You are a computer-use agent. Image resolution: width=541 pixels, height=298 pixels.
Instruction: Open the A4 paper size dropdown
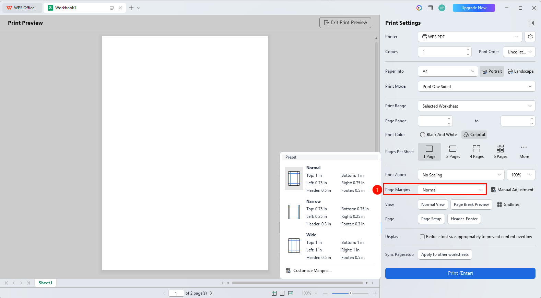click(x=448, y=71)
